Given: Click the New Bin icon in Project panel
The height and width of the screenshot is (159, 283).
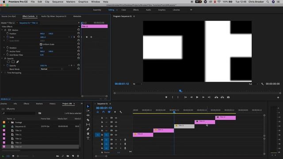Looking at the screenshot, I should pos(68,156).
